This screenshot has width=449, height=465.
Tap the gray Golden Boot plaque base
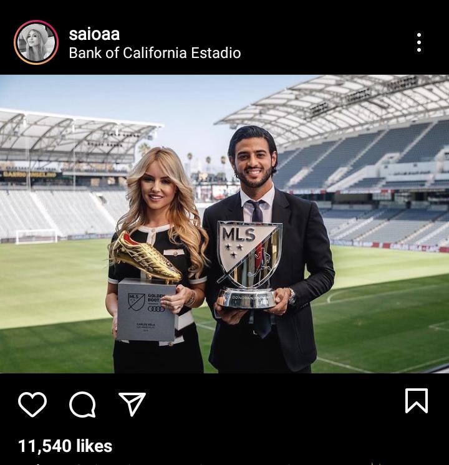tap(147, 310)
